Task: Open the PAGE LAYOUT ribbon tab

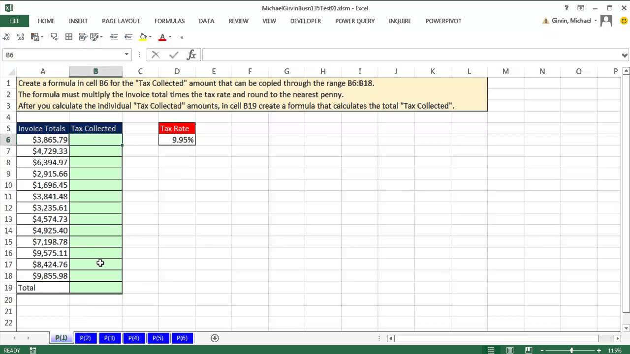Action: tap(121, 21)
